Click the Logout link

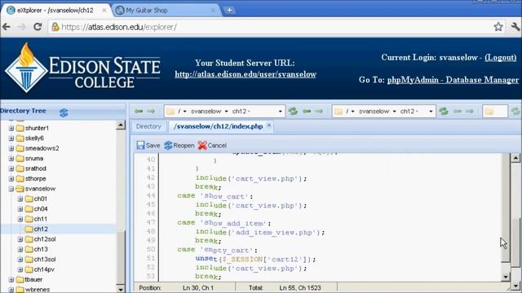500,58
